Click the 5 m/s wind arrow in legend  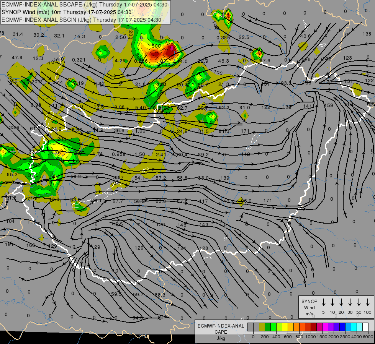[x=323, y=302]
